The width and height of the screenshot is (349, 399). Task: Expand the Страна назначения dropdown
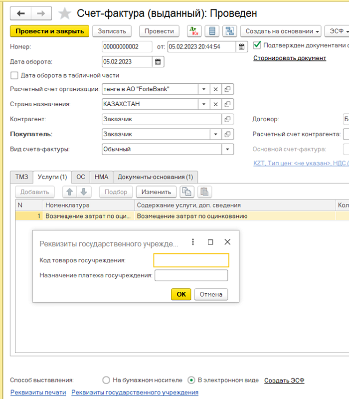click(204, 104)
